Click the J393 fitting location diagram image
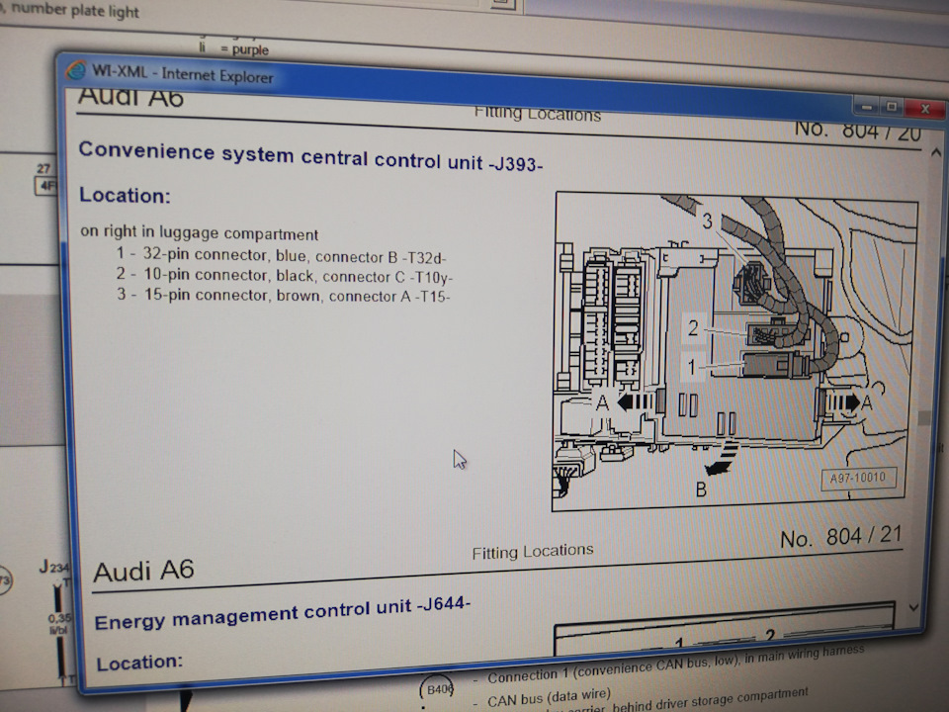The width and height of the screenshot is (949, 712). tap(734, 352)
